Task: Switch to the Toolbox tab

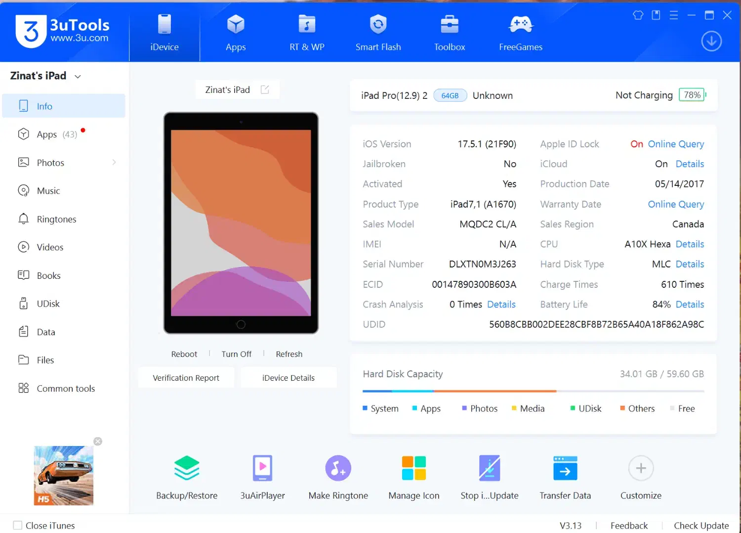Action: tap(449, 32)
